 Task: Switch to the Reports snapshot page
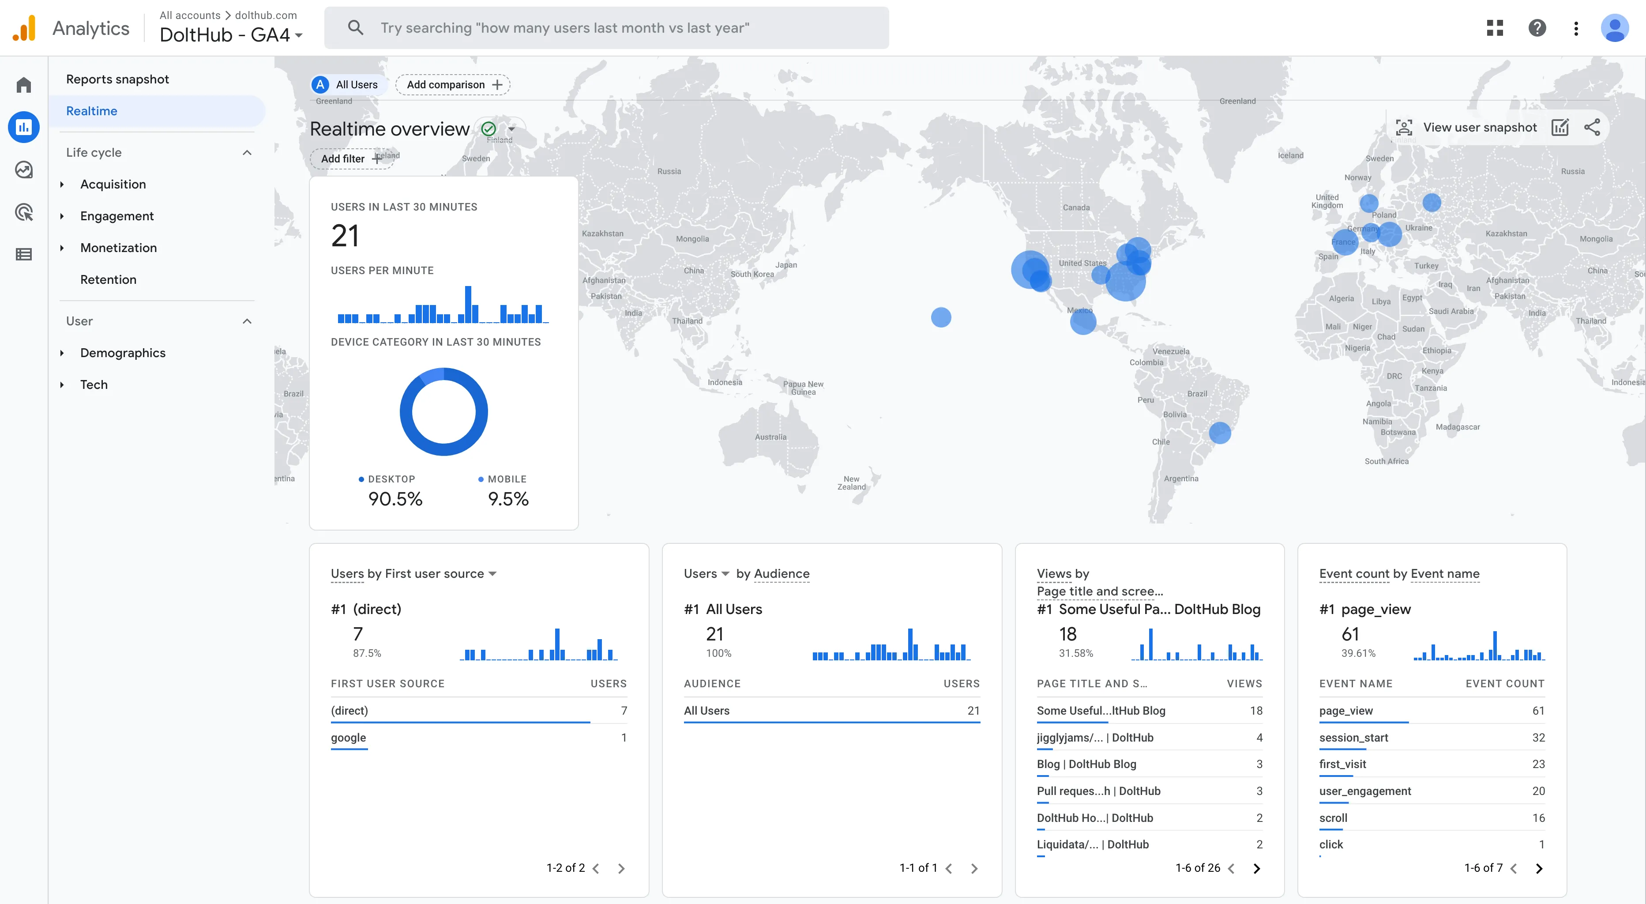[117, 79]
